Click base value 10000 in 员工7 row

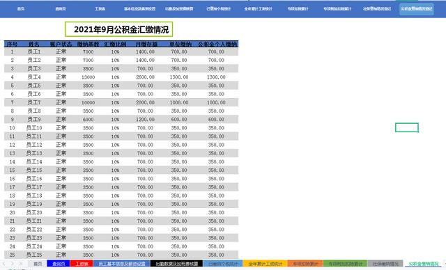(x=89, y=102)
